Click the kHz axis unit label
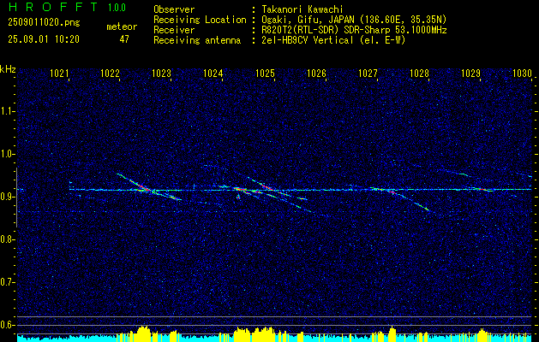Viewport: 539px width, 342px height. 8,69
